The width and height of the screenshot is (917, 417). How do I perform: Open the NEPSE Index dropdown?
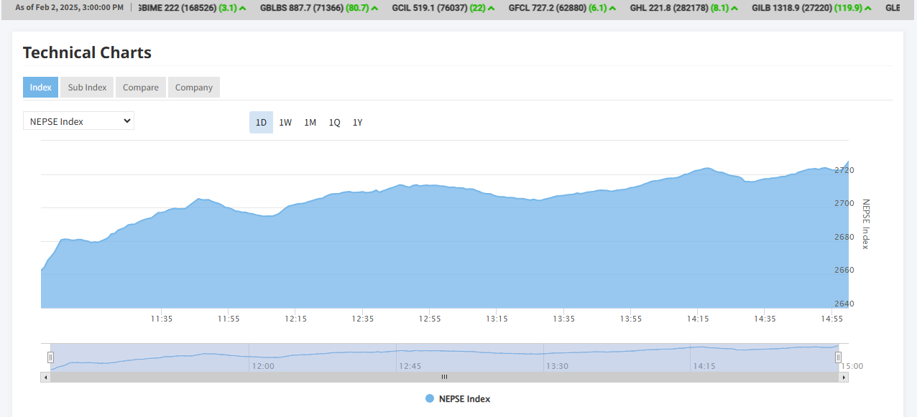78,121
